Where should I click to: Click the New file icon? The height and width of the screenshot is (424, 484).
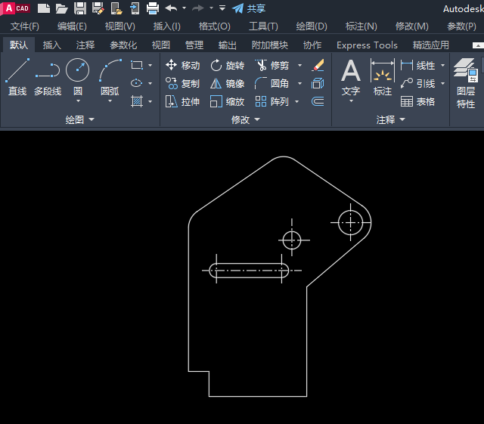tap(44, 8)
